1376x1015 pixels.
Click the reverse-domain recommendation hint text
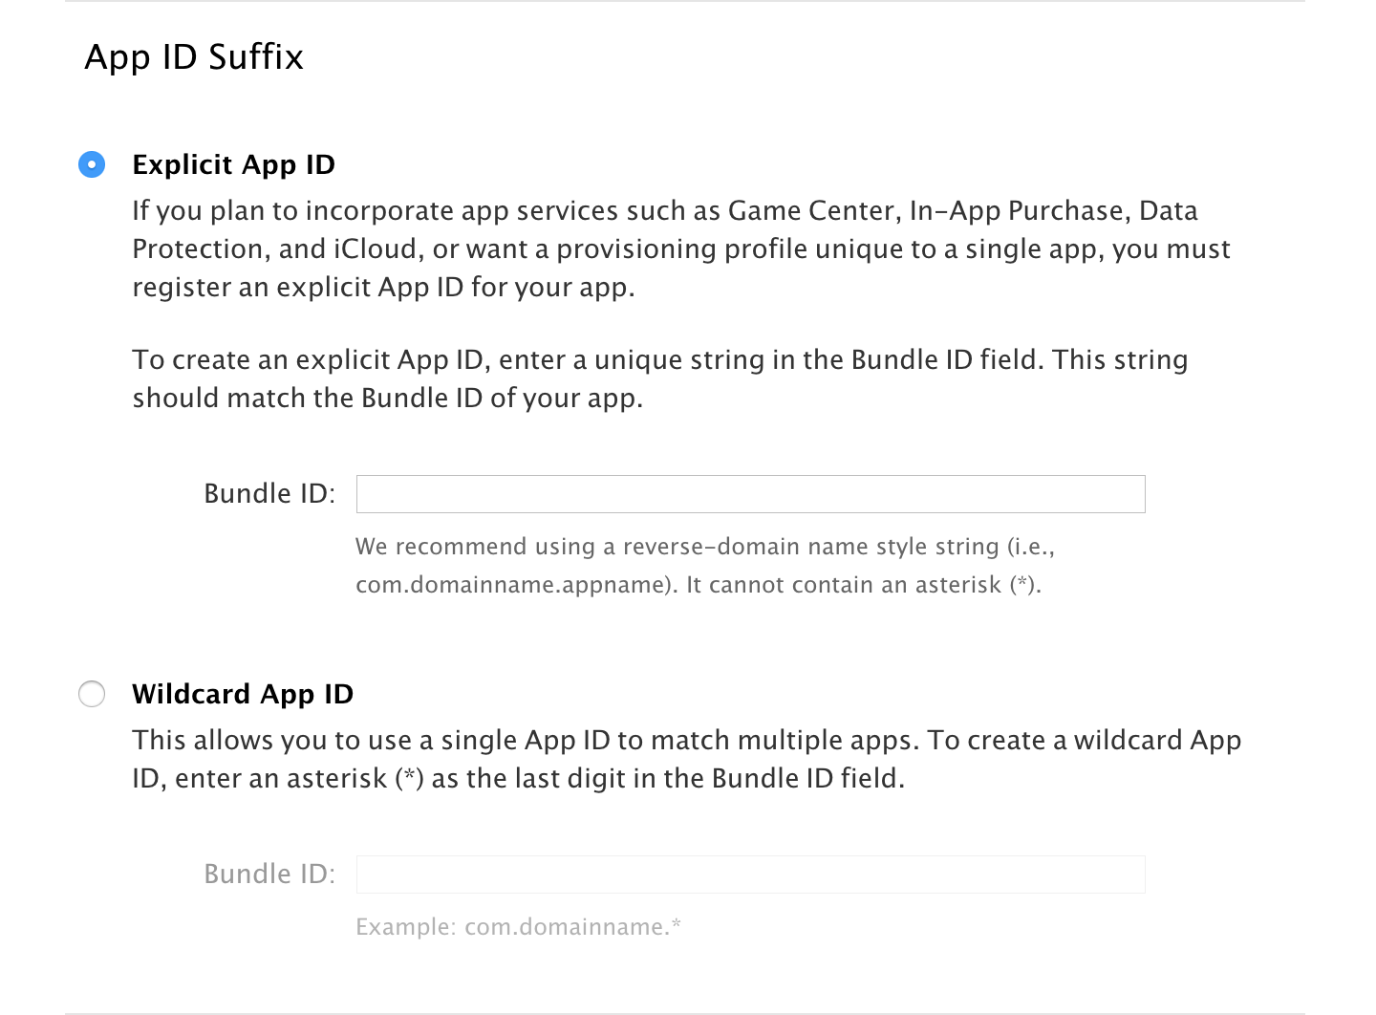coord(704,547)
